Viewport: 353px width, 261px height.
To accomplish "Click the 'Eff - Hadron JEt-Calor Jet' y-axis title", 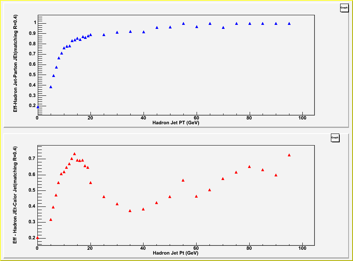I will [15, 195].
